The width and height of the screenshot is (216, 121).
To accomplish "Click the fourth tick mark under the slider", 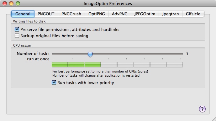I will 108,59.
